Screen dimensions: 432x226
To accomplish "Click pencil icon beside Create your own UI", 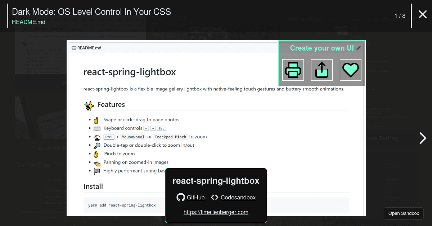I will [x=359, y=48].
